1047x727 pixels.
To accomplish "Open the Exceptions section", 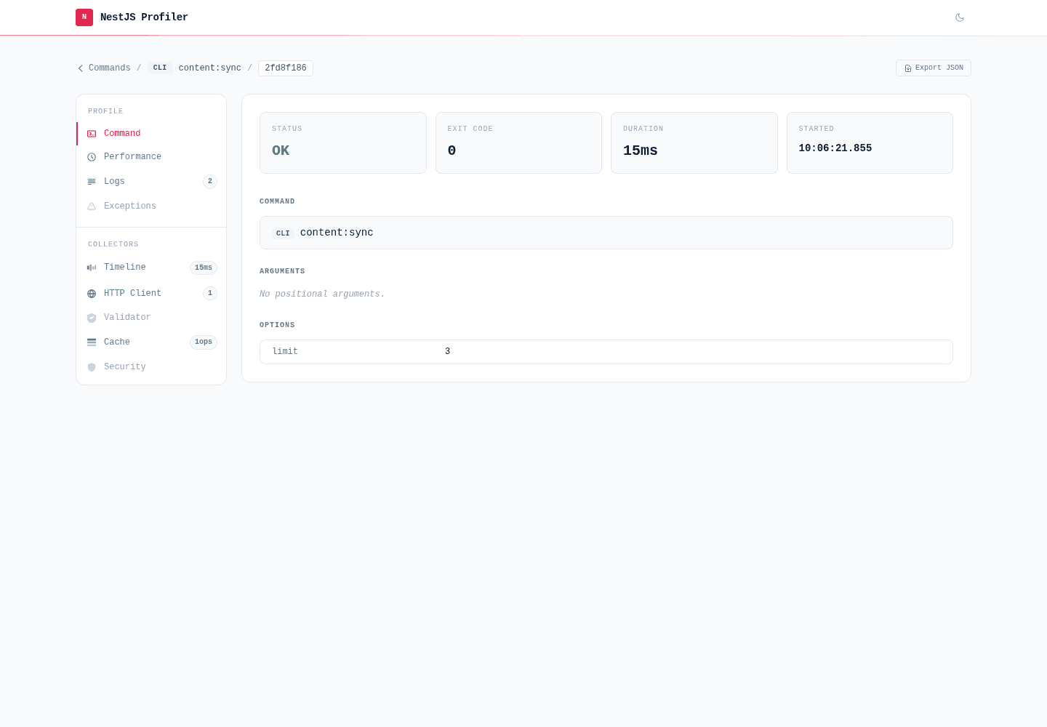I will 151,206.
